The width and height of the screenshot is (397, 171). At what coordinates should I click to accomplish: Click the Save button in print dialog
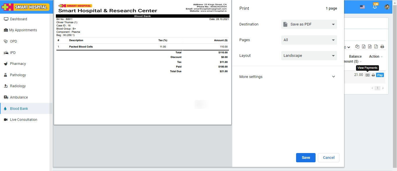(306, 158)
